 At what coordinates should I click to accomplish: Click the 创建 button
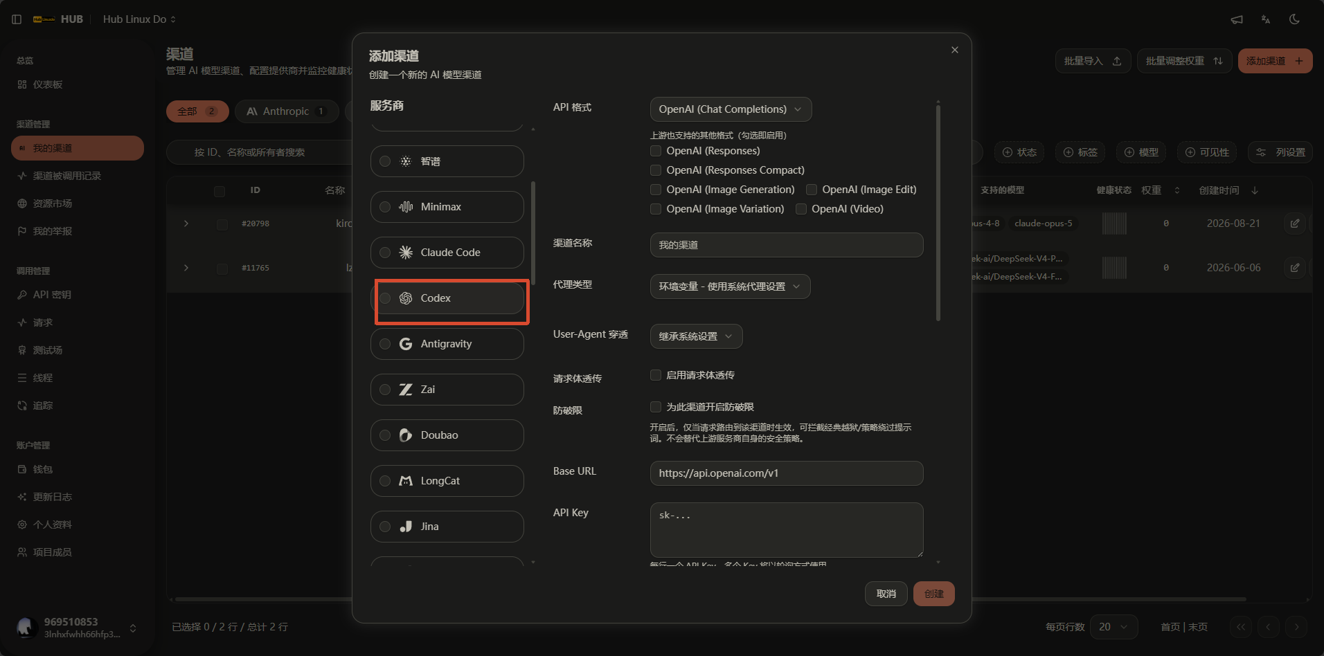pyautogui.click(x=934, y=594)
